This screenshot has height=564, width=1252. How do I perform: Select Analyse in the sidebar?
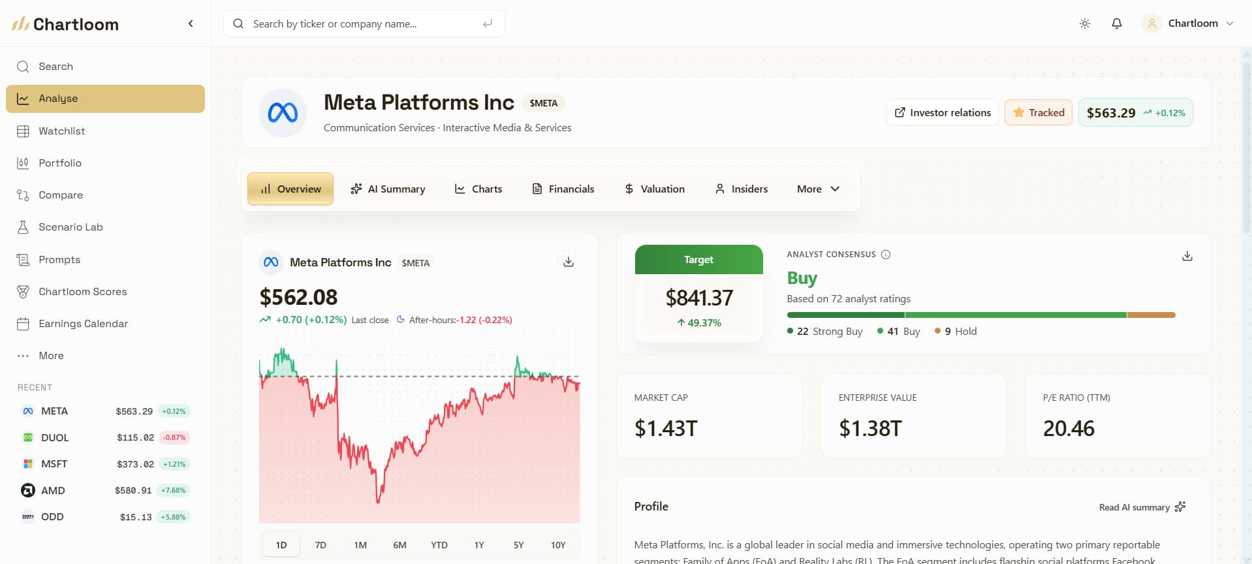[105, 99]
